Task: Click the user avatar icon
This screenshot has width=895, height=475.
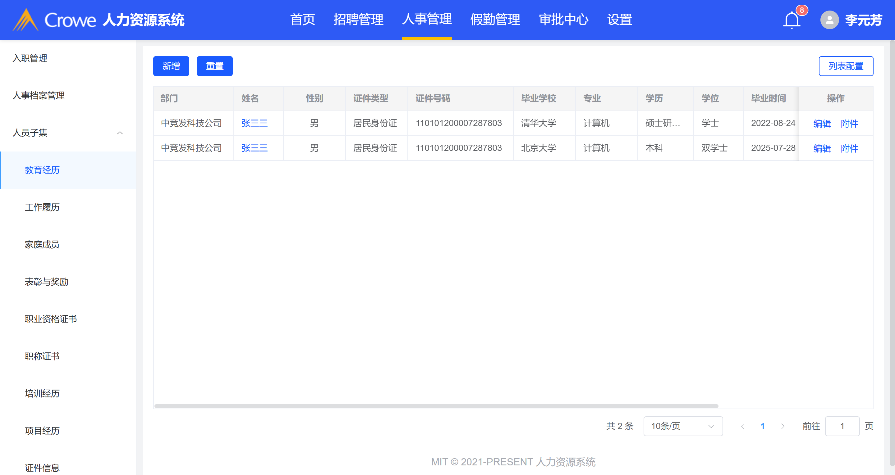Action: pos(829,20)
